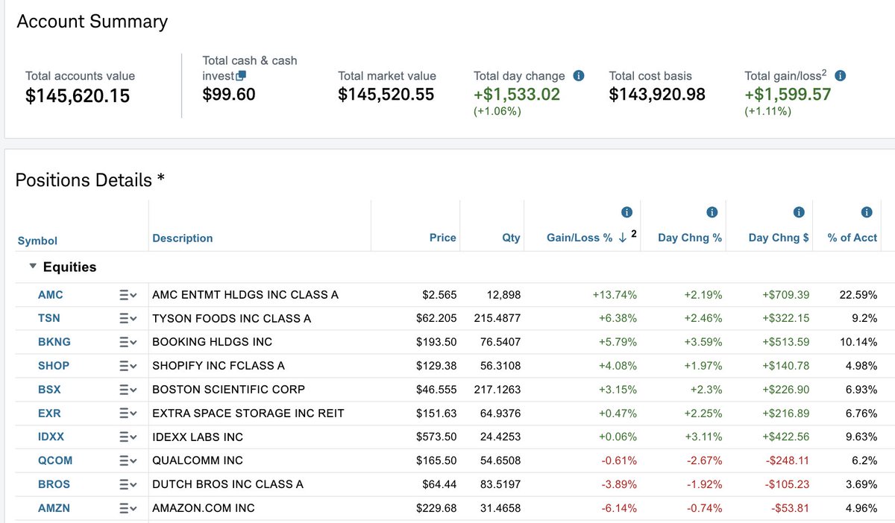The image size is (895, 523).
Task: Click info icon above Day Chng $ column
Action: 799,212
